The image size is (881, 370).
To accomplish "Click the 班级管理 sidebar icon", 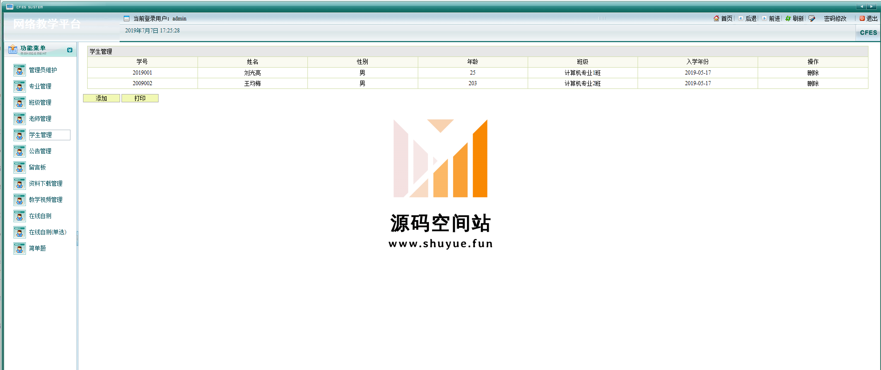I will click(19, 102).
